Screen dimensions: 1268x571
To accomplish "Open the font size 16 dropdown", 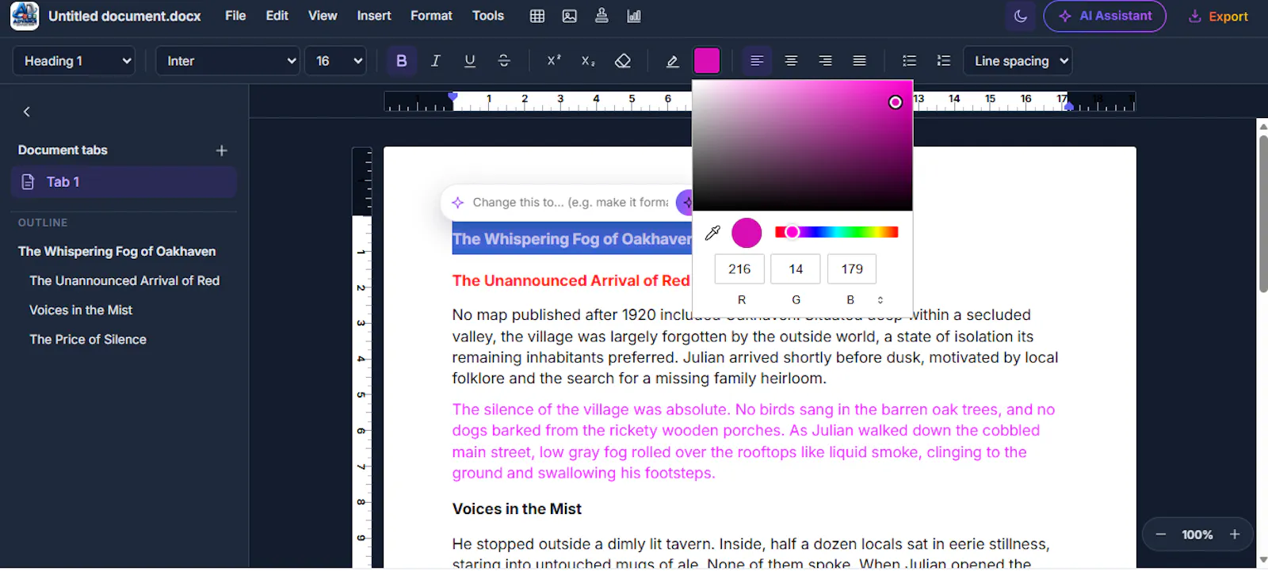I will point(335,61).
